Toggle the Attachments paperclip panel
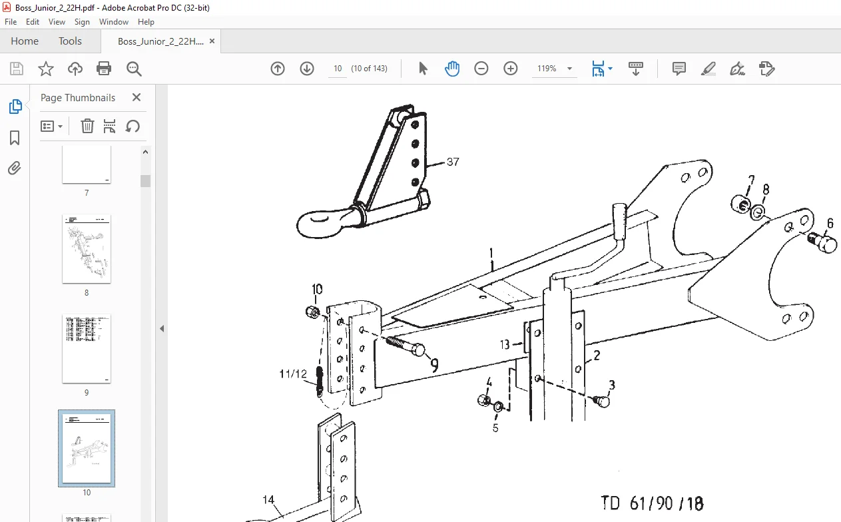 click(x=15, y=168)
